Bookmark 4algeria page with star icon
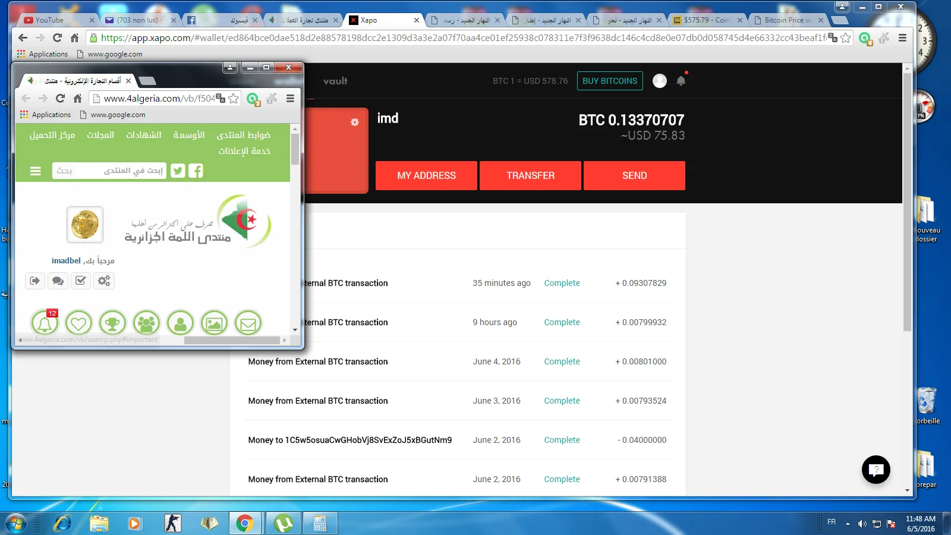 (x=234, y=99)
